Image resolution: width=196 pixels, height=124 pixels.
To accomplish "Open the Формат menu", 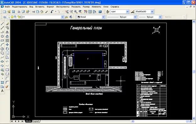I will pos(50,7).
